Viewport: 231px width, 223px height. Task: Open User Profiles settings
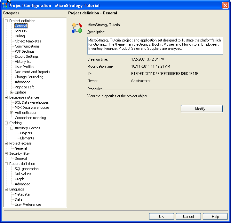coord(24,67)
